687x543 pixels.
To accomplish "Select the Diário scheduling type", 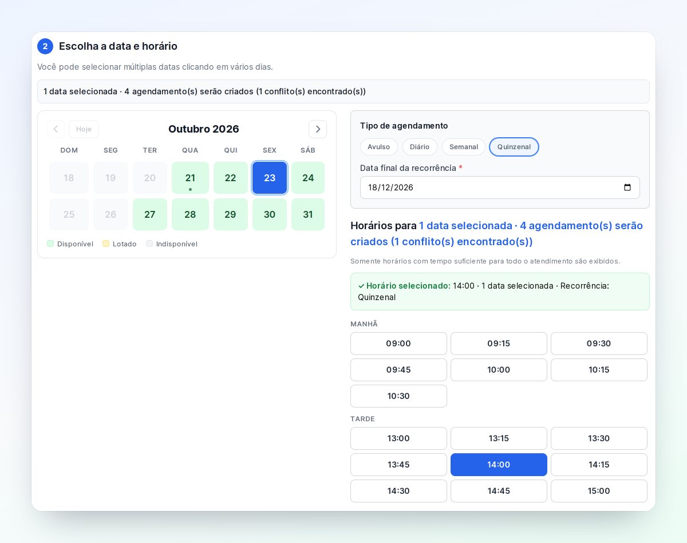I will [420, 147].
